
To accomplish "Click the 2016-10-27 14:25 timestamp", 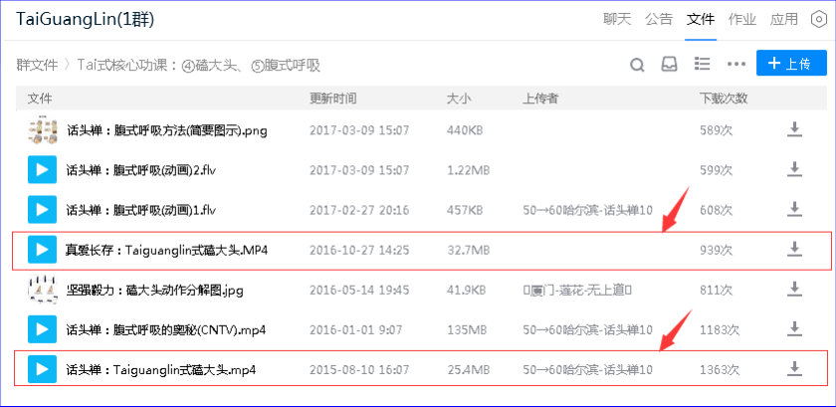I will click(x=359, y=250).
